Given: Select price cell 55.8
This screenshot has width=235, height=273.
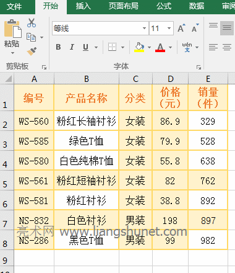Looking at the screenshot, I should point(170,161).
